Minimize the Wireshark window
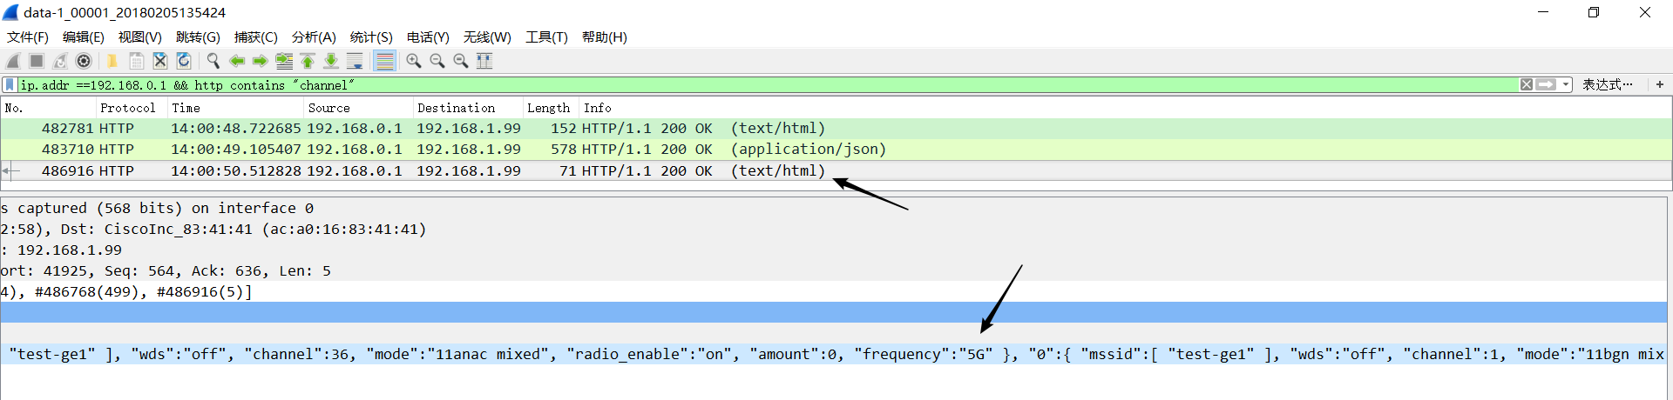Viewport: 1673px width, 400px height. 1543,12
